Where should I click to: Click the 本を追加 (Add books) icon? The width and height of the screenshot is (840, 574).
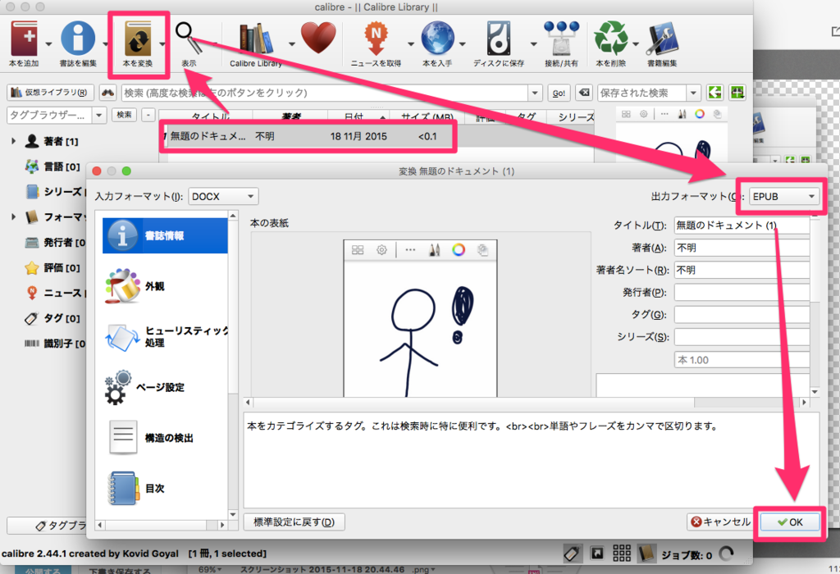pos(22,37)
